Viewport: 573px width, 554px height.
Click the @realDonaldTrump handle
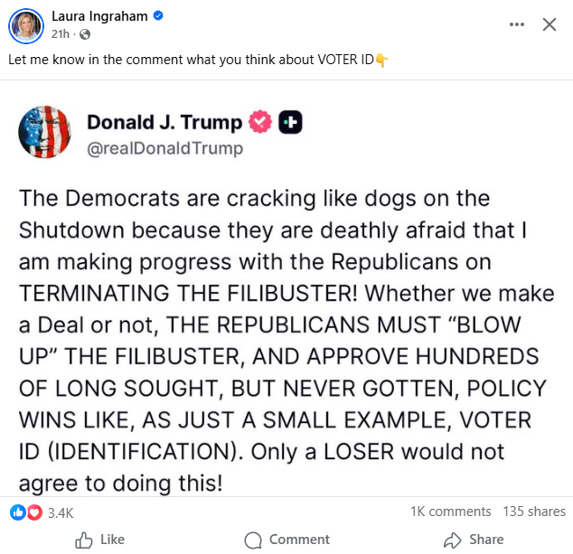tap(164, 148)
